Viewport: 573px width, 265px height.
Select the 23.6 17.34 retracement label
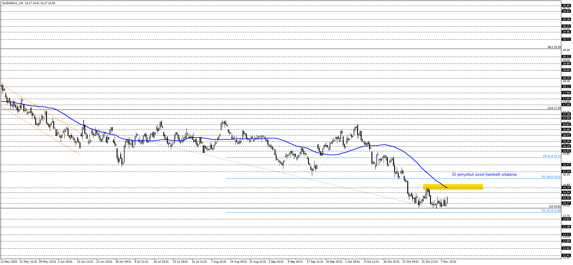pyautogui.click(x=554, y=108)
